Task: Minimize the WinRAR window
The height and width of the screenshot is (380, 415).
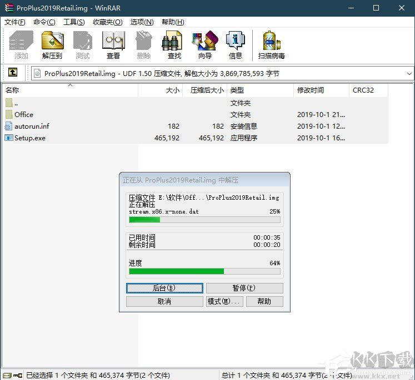Action: point(351,8)
